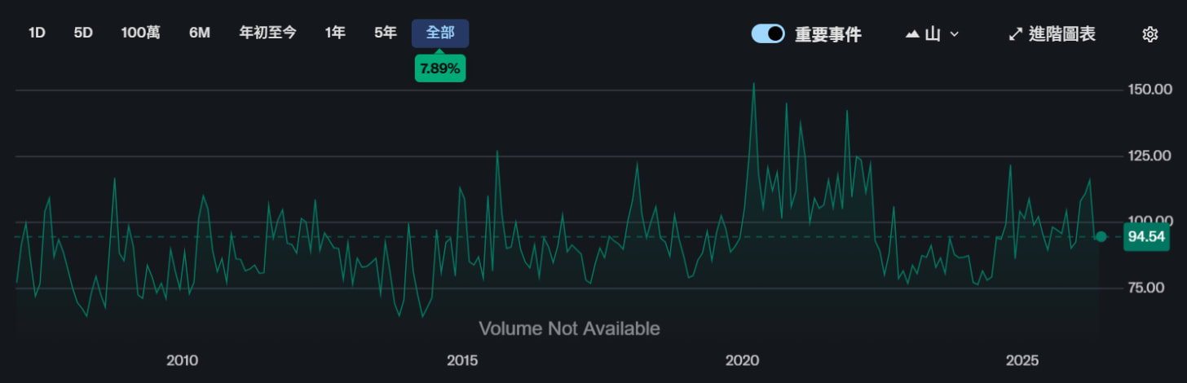Click the 2020 label on time axis

742,360
